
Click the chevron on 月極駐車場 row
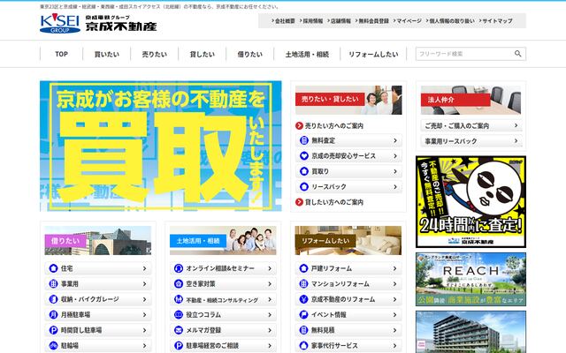[x=144, y=314]
